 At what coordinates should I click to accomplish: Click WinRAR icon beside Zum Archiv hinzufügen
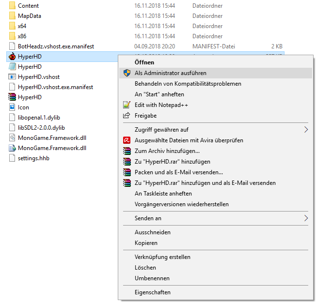click(127, 151)
